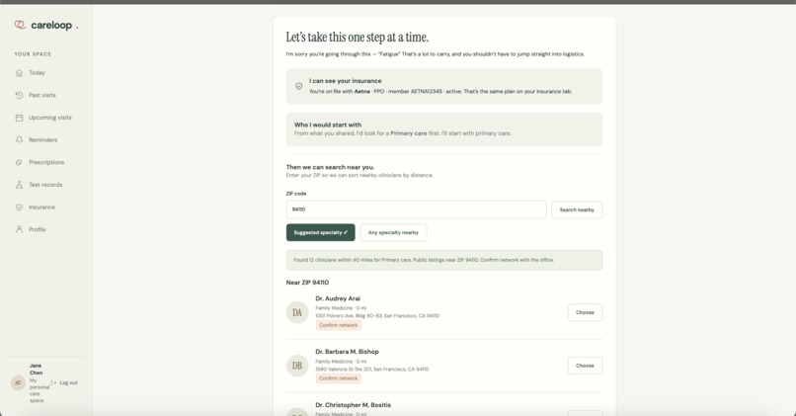
Task: Click Confirm network badge for Dr. Barbara Bishop
Action: [x=338, y=378]
